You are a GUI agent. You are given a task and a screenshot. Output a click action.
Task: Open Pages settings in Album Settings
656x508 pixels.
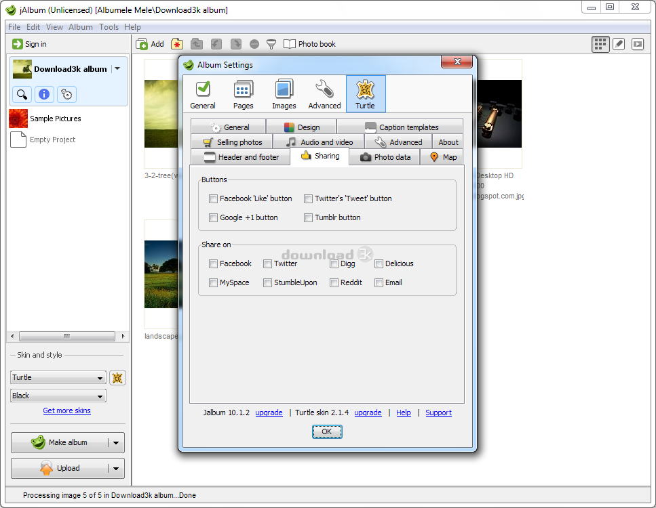[x=244, y=94]
